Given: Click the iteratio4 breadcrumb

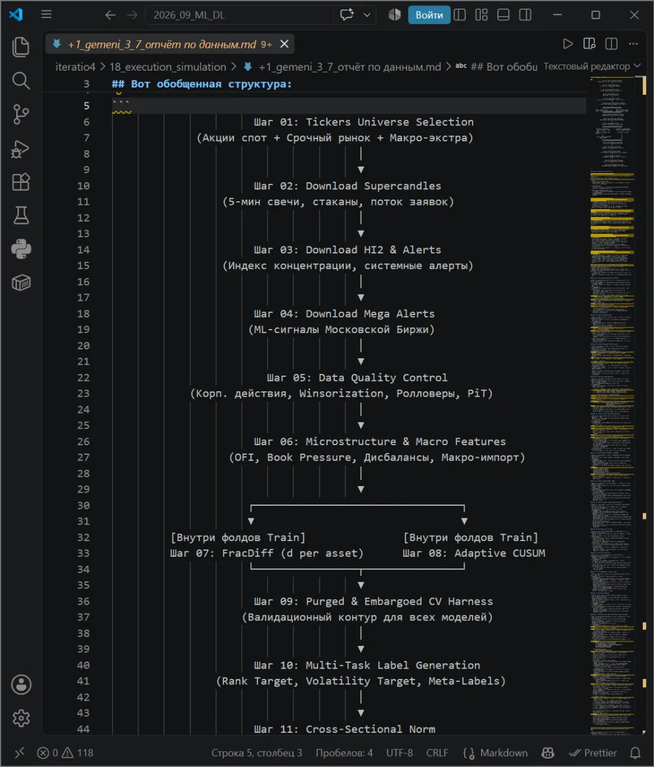Looking at the screenshot, I should [x=75, y=67].
